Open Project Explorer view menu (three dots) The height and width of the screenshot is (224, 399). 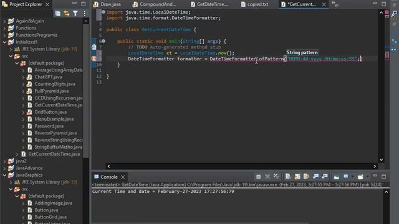pos(85,14)
